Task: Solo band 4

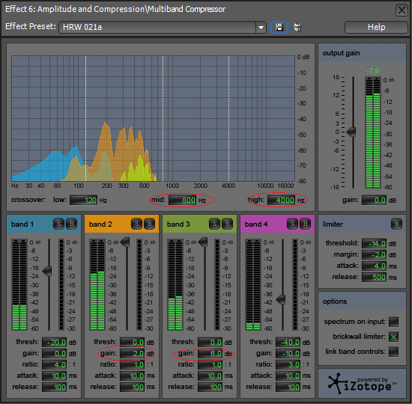Action: (292, 224)
